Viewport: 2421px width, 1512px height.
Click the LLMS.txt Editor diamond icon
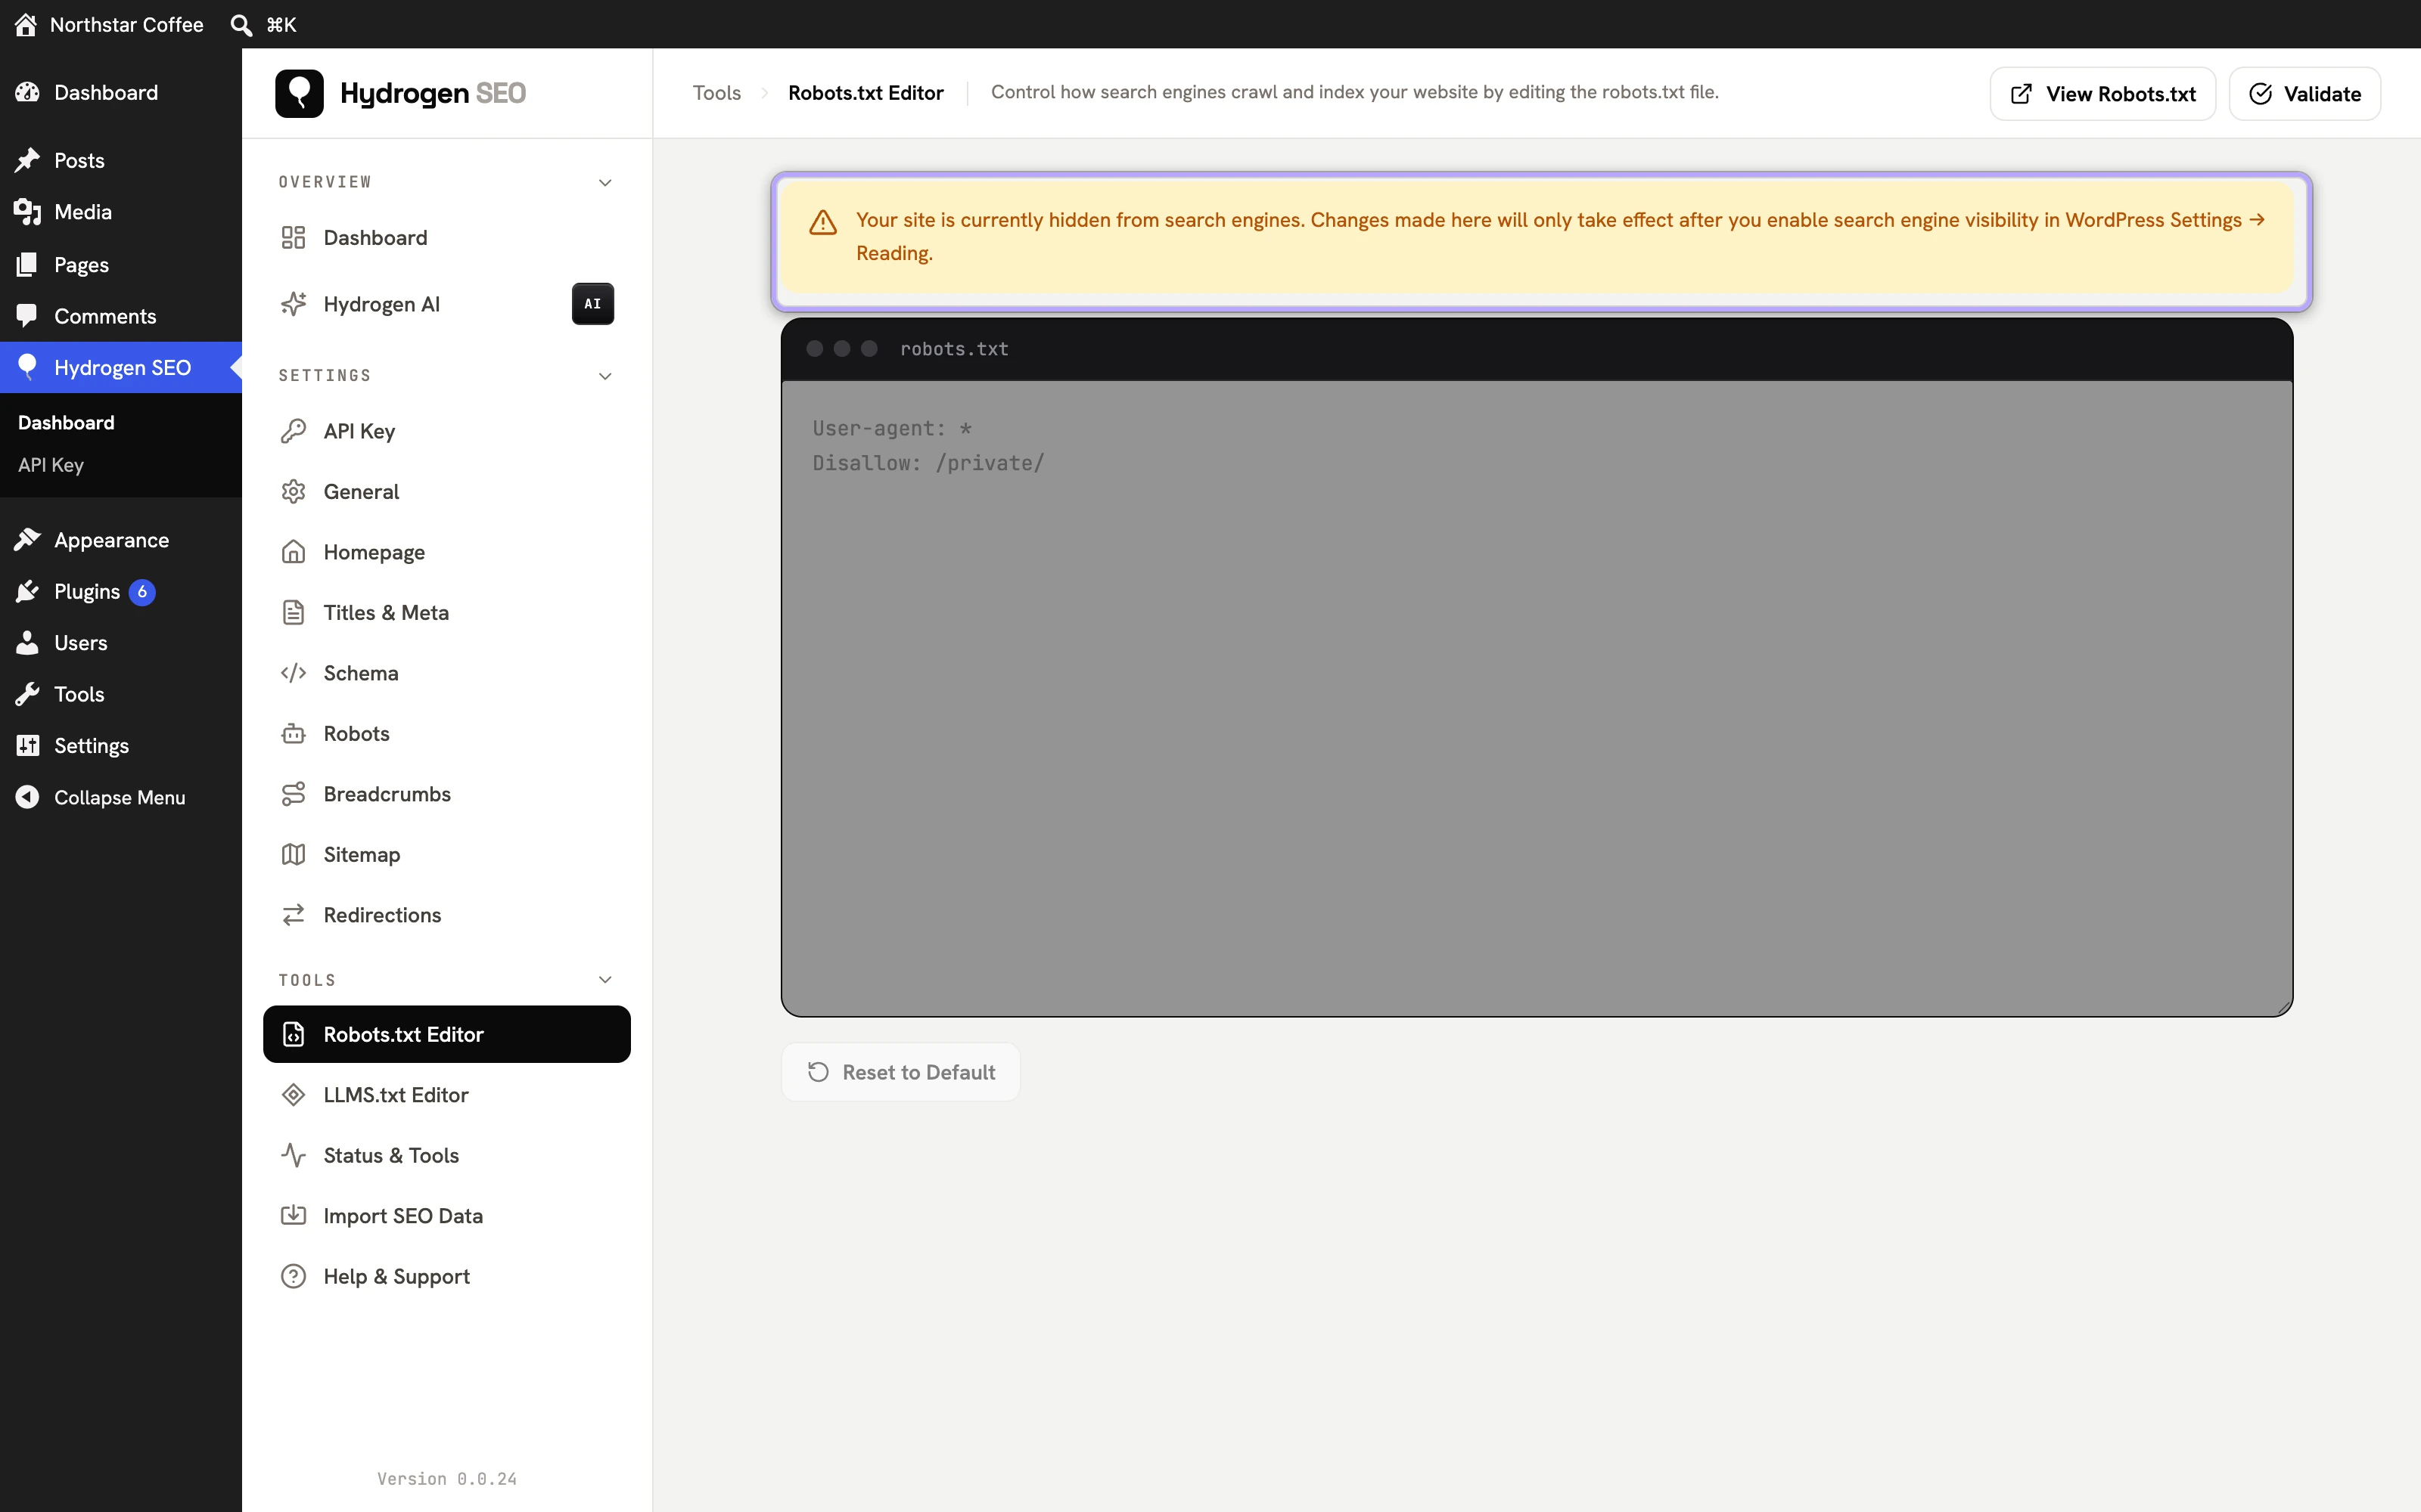293,1095
